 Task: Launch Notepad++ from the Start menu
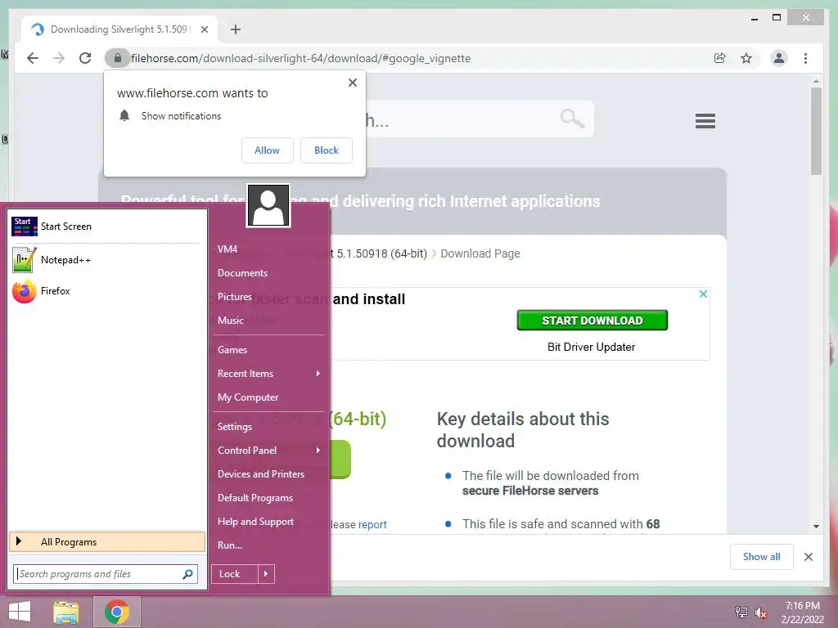coord(107,260)
